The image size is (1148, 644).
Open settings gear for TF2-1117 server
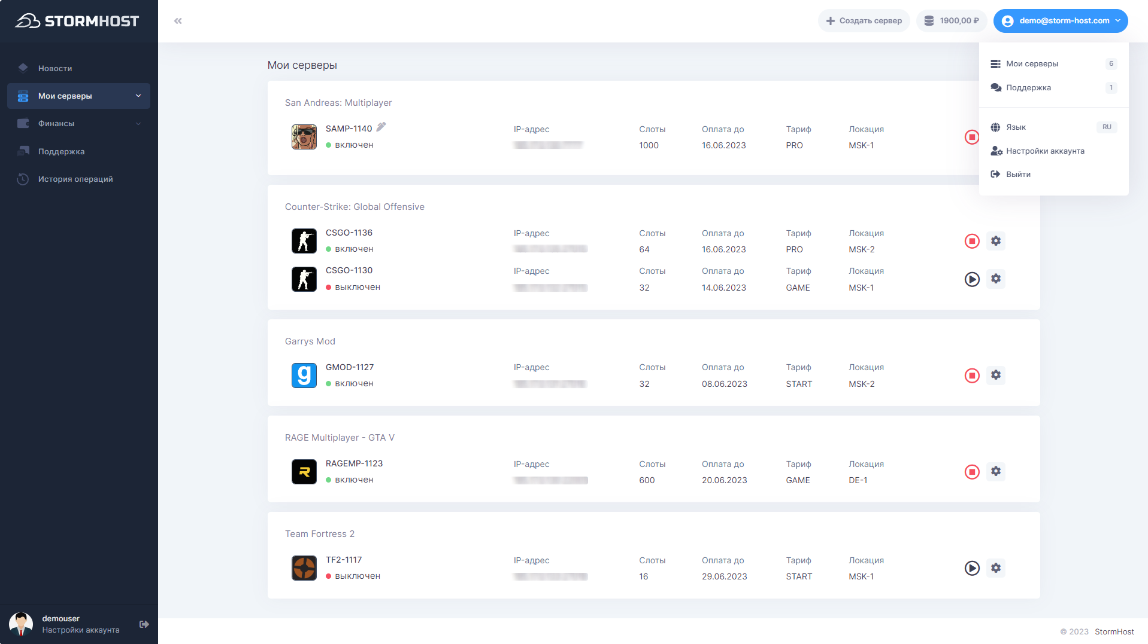995,568
